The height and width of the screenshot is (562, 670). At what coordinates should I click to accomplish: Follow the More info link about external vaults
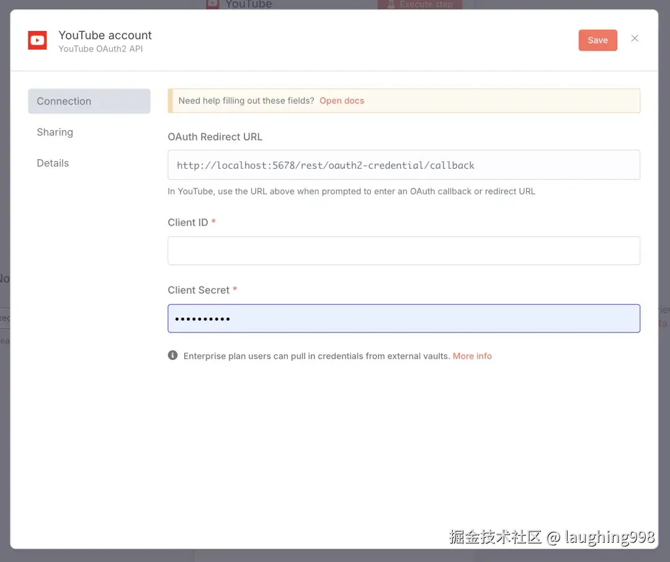click(472, 356)
